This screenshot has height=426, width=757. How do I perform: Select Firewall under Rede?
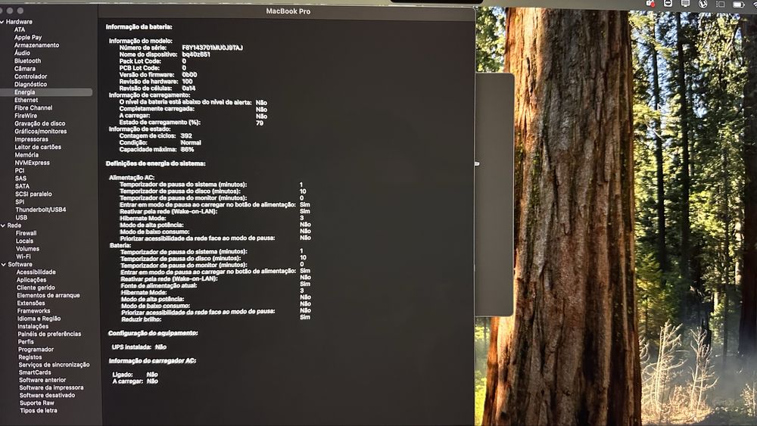[x=26, y=233]
